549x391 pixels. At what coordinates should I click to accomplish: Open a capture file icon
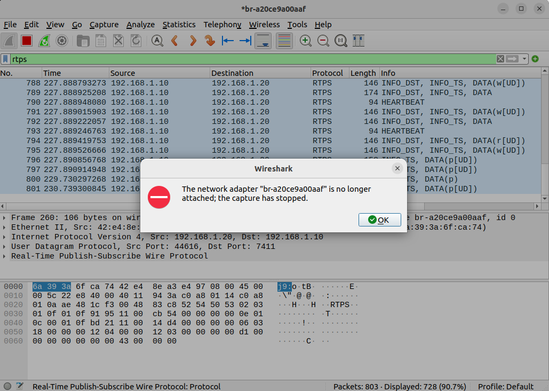click(83, 41)
